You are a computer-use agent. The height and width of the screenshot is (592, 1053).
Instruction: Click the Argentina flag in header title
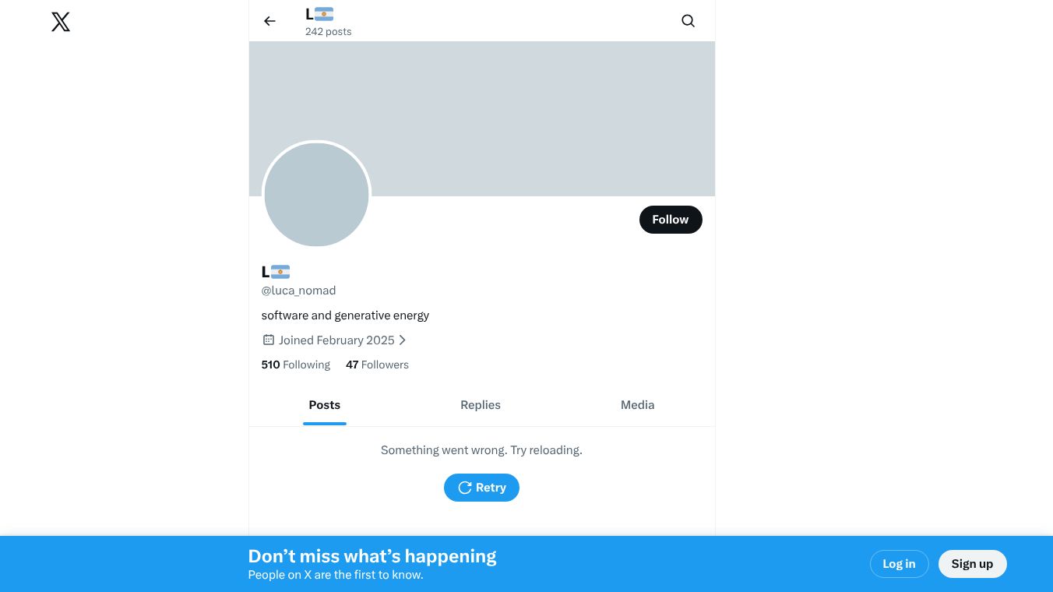click(x=324, y=14)
